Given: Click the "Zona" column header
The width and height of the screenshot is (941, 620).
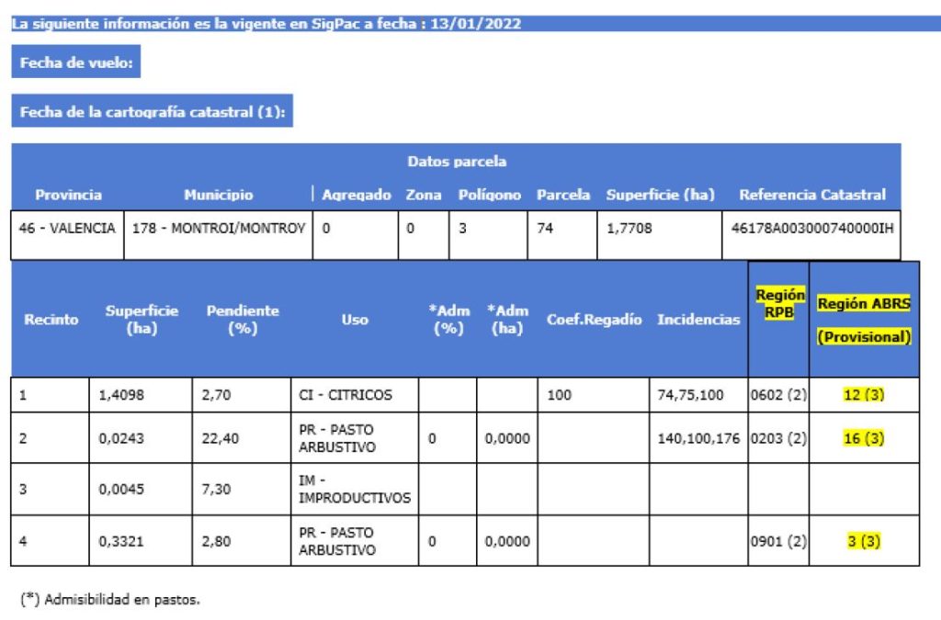Looking at the screenshot, I should [424, 195].
